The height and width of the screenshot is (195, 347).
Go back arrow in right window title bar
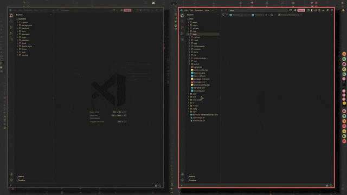pos(222,10)
